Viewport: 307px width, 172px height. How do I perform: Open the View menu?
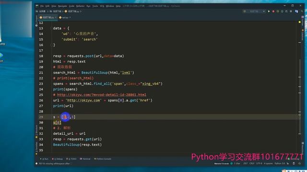pyautogui.click(x=54, y=6)
